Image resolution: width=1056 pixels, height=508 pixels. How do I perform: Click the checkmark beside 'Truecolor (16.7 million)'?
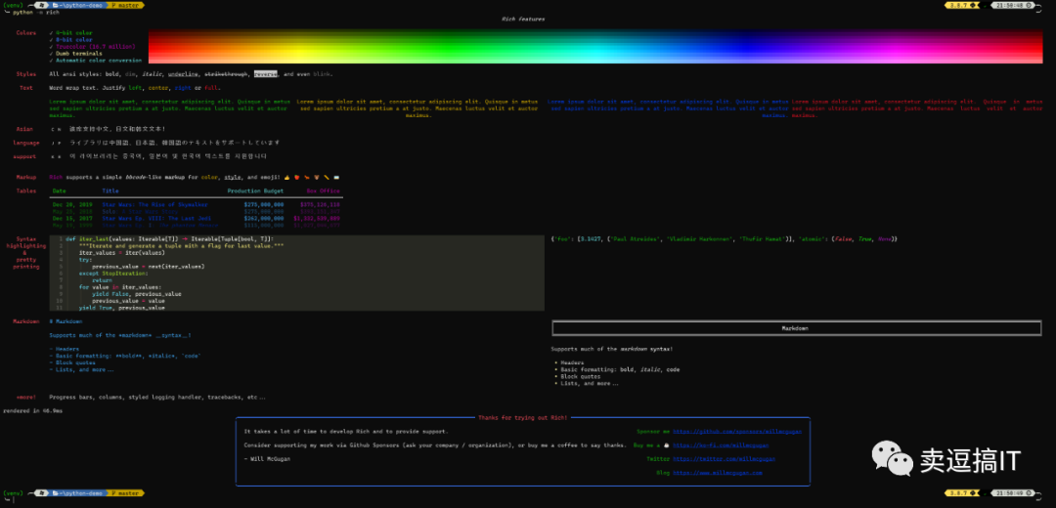click(51, 47)
